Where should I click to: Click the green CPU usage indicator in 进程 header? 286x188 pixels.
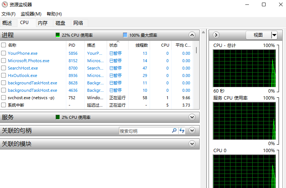point(58,35)
